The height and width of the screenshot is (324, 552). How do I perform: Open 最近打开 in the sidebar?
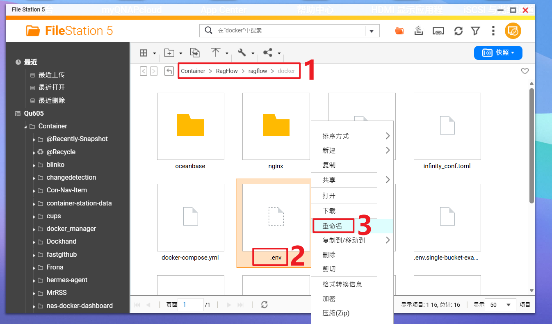coord(52,88)
